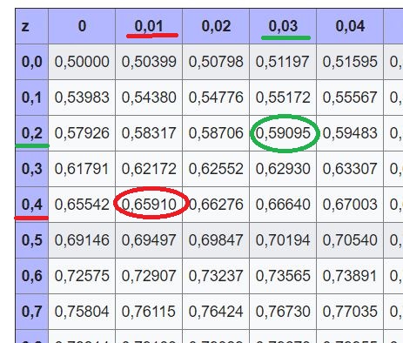Select cell value 0,72575
The image size is (403, 343).
click(82, 276)
